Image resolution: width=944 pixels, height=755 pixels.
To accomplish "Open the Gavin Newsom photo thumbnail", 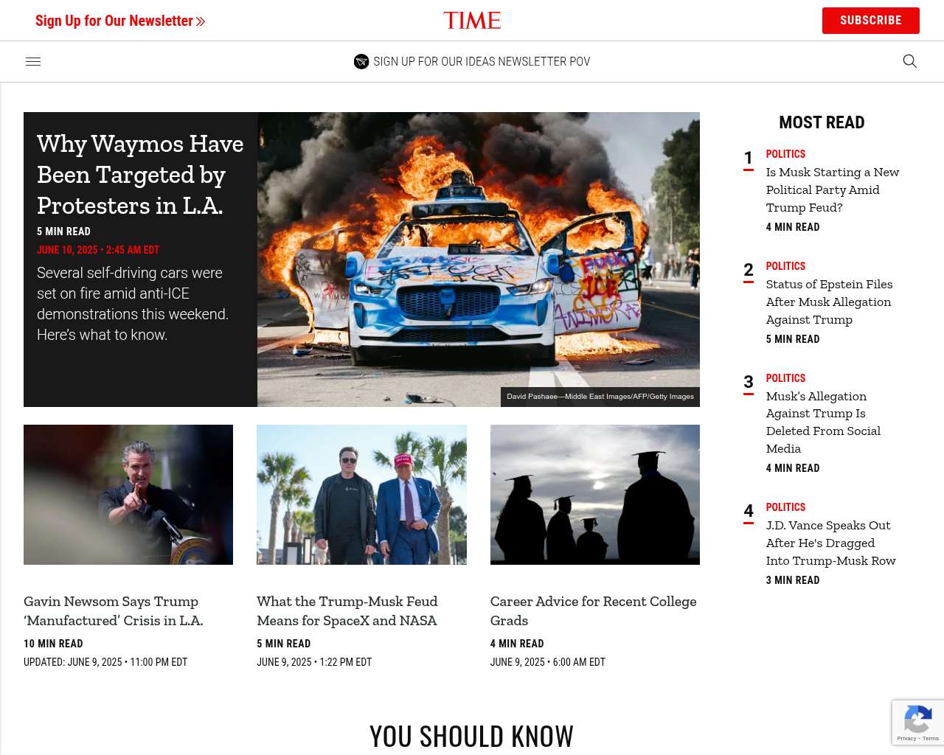I will (128, 495).
